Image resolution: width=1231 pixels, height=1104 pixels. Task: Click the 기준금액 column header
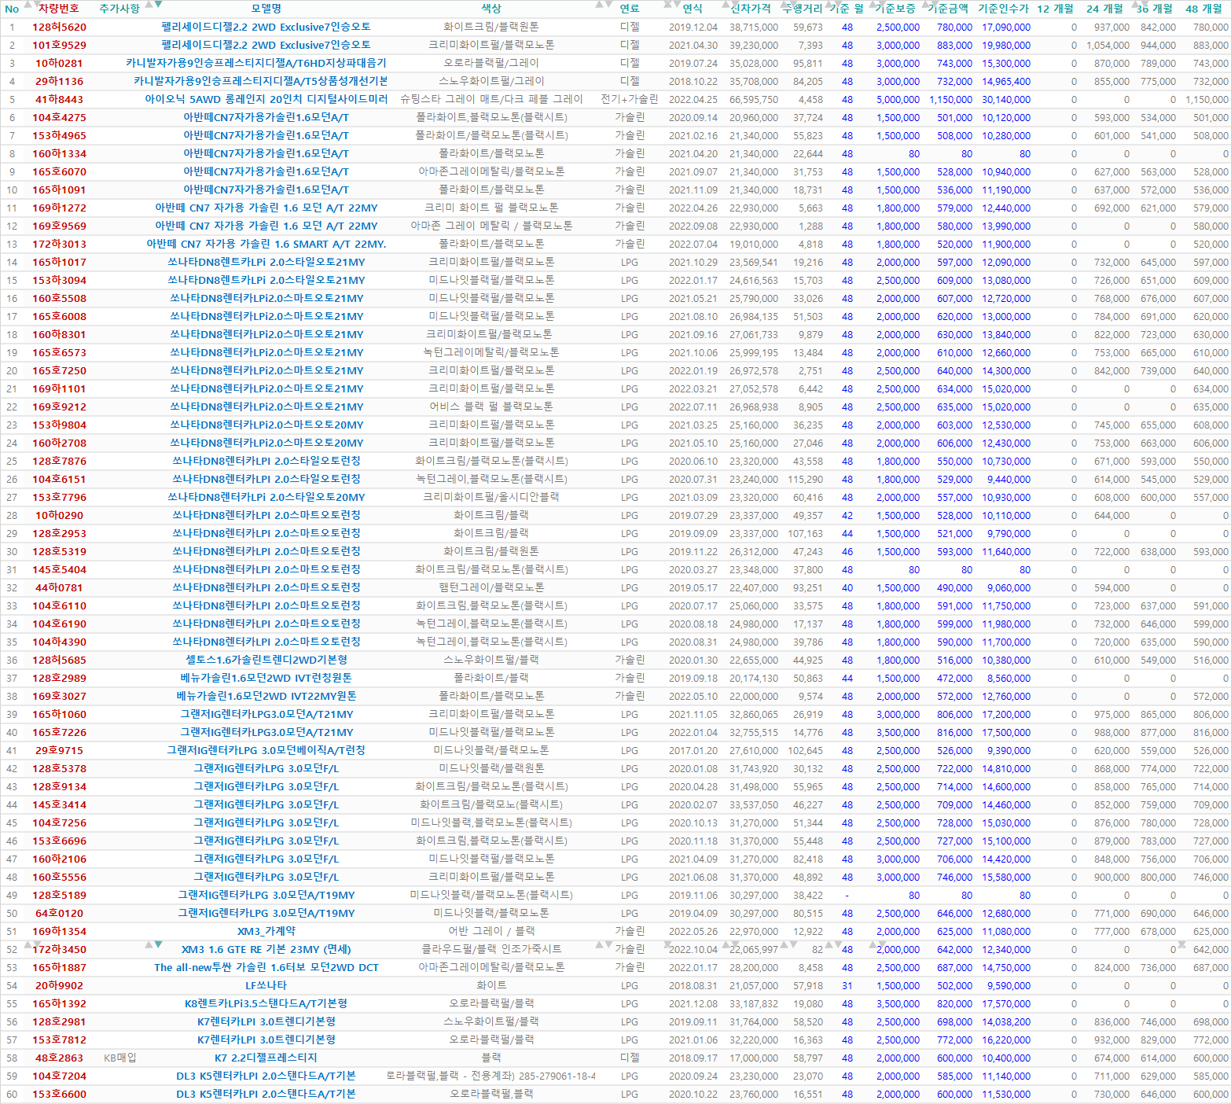948,9
